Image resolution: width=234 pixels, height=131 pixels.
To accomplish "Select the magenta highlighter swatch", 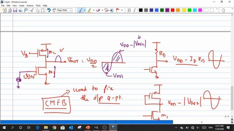I will [200, 10].
